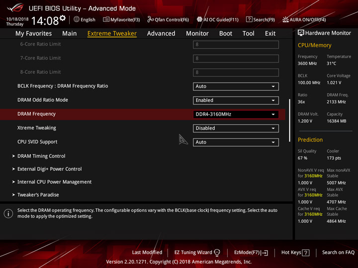Viewport: 358px width, 268px height.
Task: Click 8-Core Ratio Limit field
Action: [236, 72]
